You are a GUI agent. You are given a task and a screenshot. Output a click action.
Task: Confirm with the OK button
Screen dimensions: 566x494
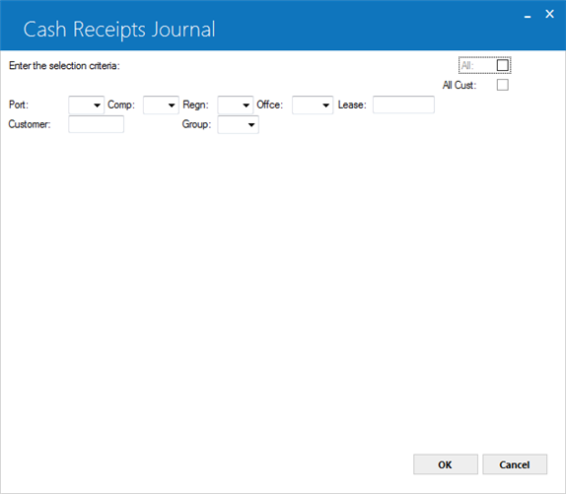click(446, 464)
